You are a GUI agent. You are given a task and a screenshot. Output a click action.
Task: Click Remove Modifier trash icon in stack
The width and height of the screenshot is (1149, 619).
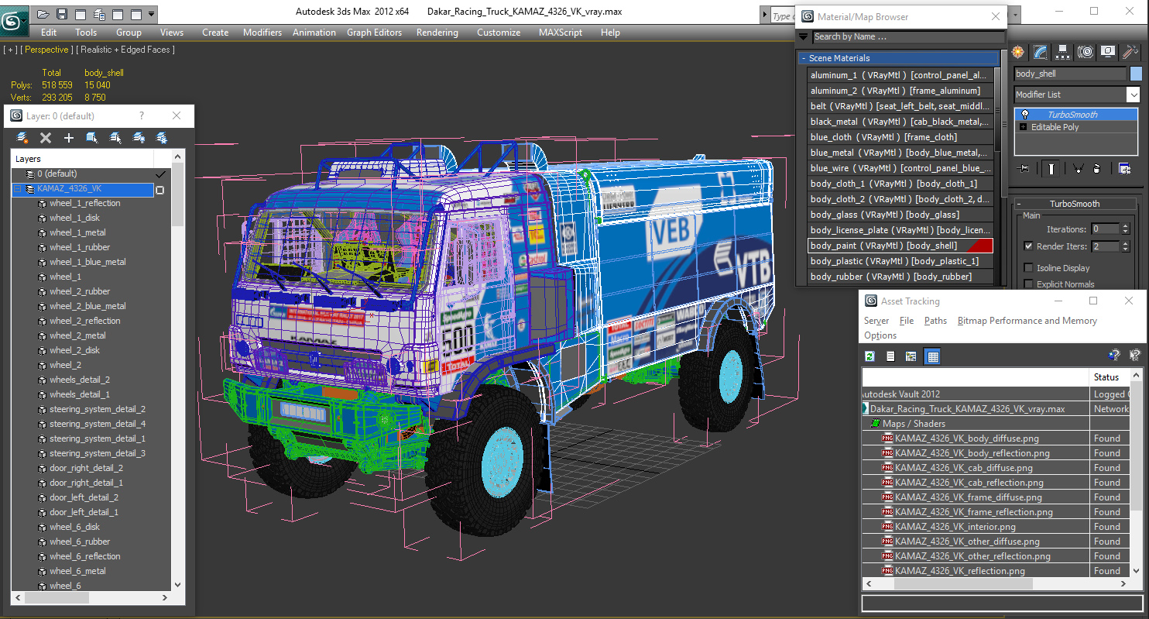(x=1097, y=168)
